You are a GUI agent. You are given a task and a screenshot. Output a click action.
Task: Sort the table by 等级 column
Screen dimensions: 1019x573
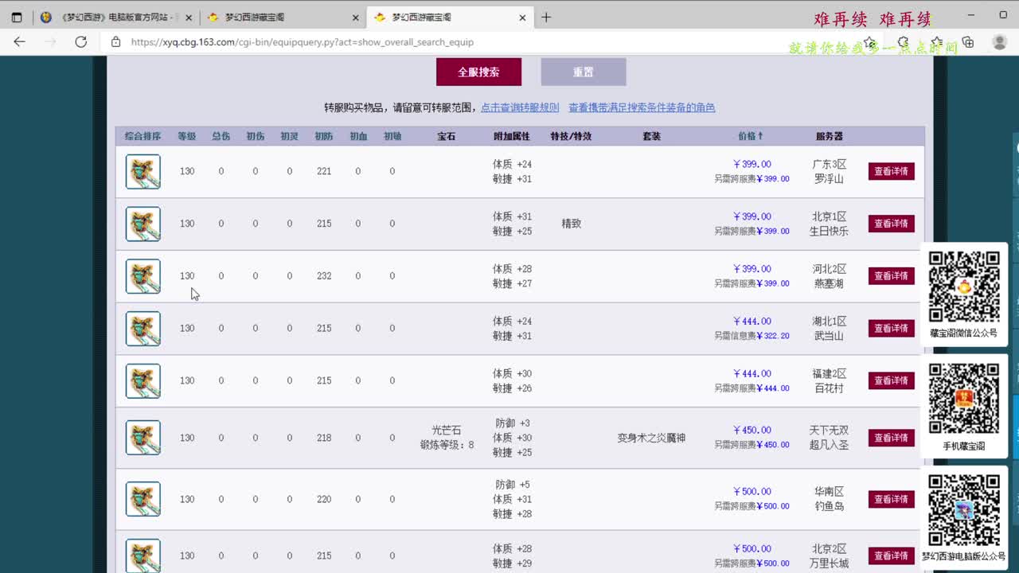click(186, 136)
